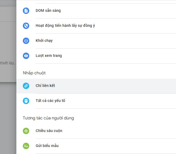The height and width of the screenshot is (154, 176).
Task: Click the mouse icon for all elements
Action: pos(26,101)
